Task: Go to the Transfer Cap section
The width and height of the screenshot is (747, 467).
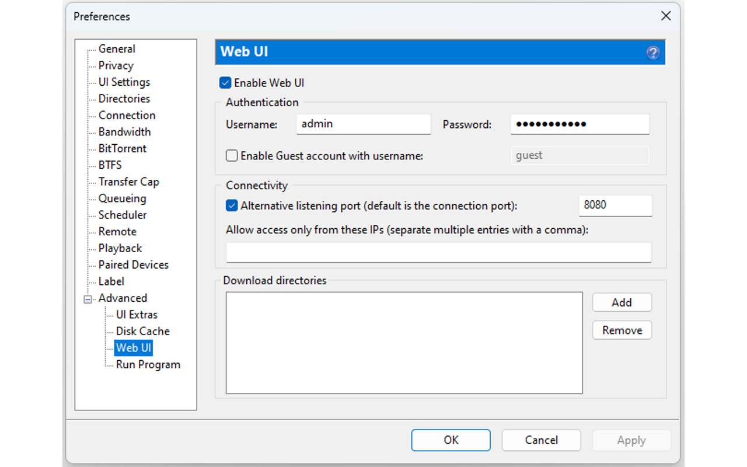Action: coord(128,182)
